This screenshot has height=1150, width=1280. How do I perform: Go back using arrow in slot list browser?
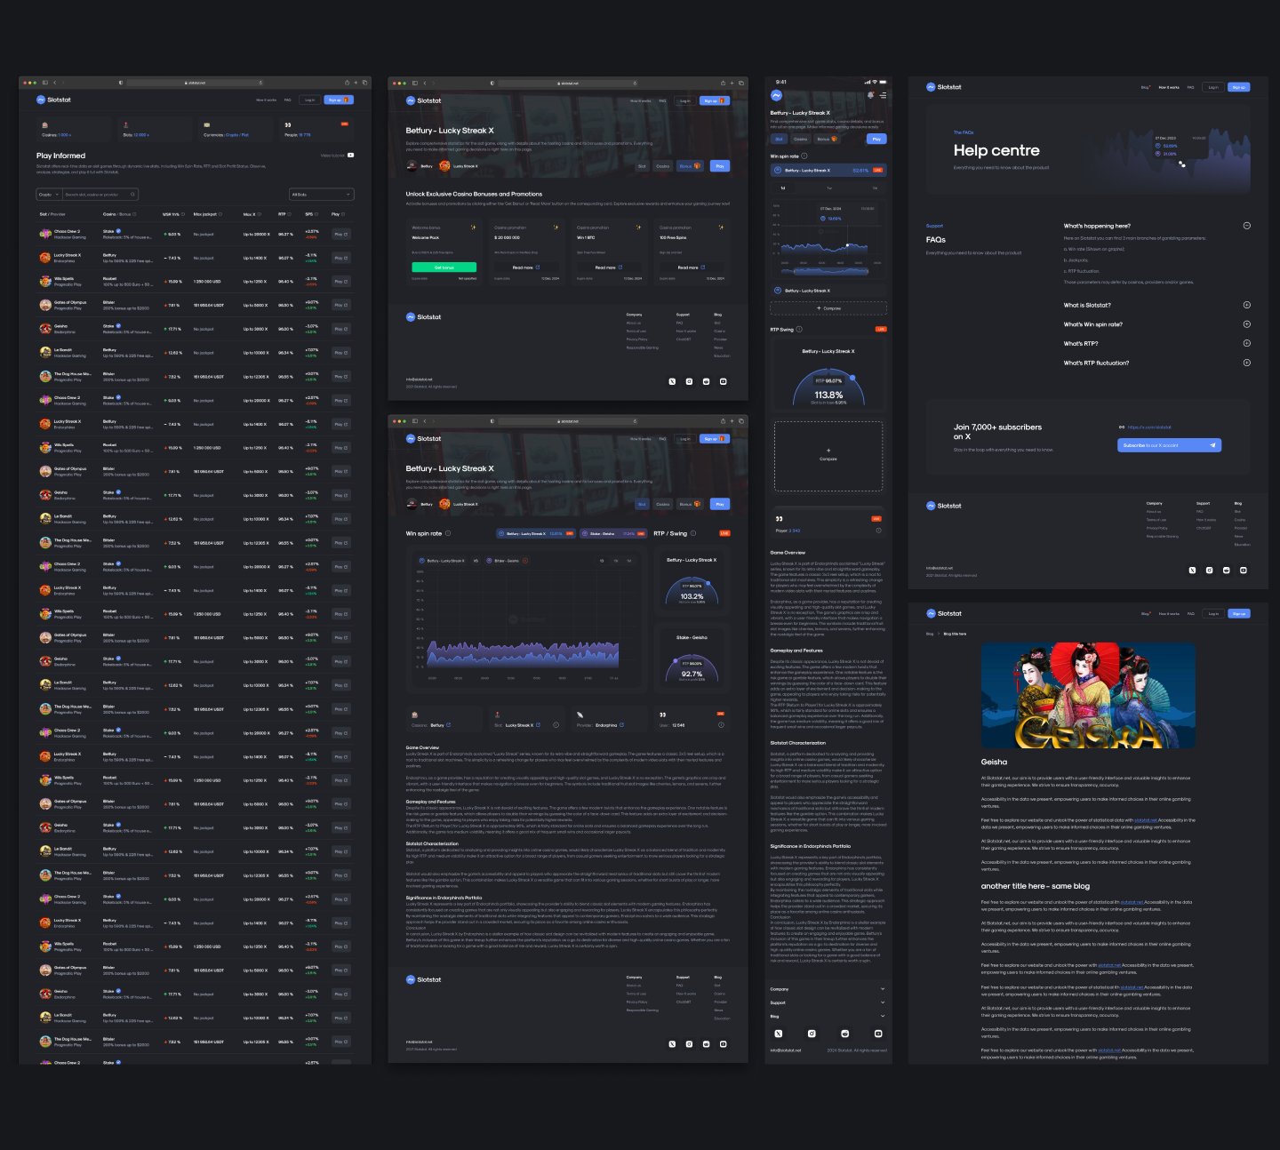54,83
